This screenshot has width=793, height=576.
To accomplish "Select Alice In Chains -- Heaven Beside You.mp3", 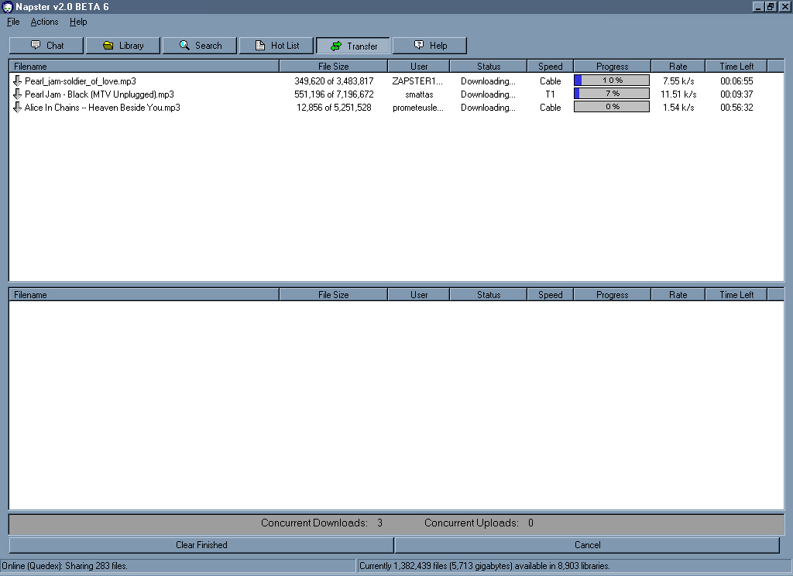I will pyautogui.click(x=102, y=107).
